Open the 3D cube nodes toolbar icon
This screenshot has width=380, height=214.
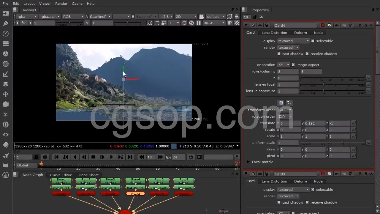pyautogui.click(x=5, y=104)
